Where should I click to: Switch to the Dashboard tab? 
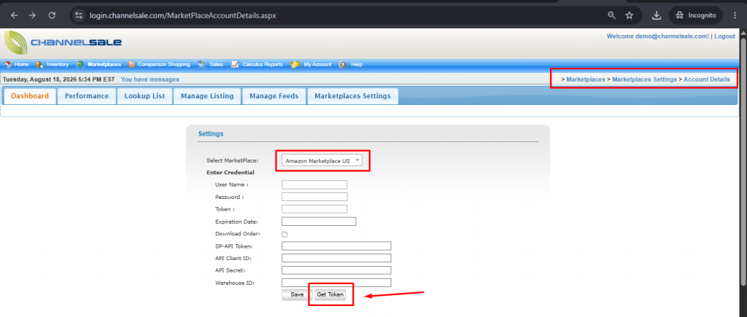coord(30,96)
